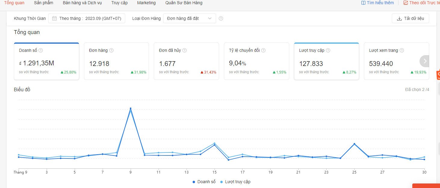Image resolution: width=440 pixels, height=188 pixels.
Task: Switch to the Sản phẩm tab
Action: (44, 3)
